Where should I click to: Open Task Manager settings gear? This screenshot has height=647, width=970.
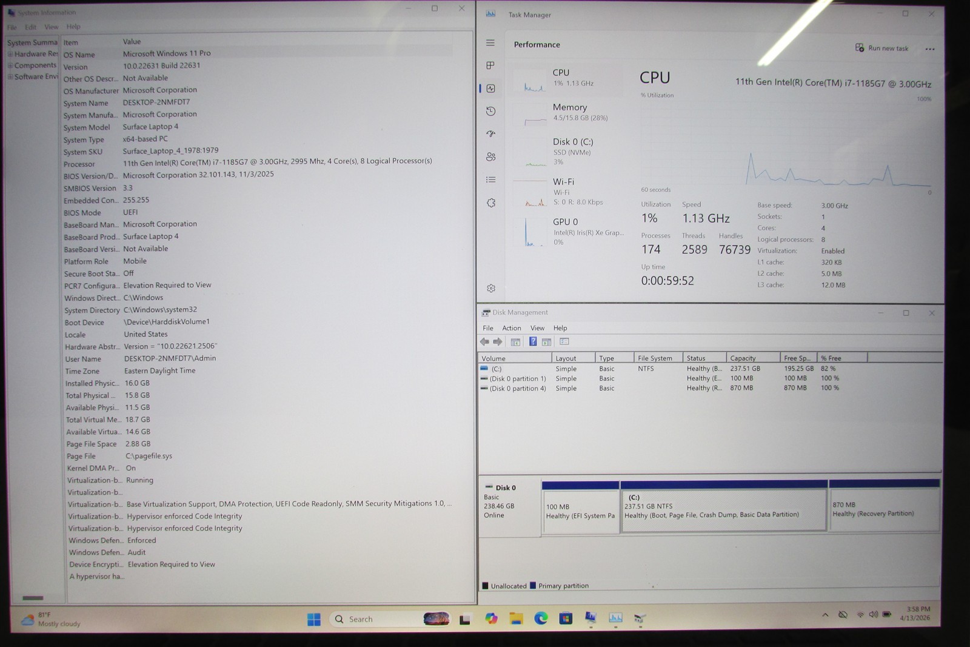(x=491, y=288)
